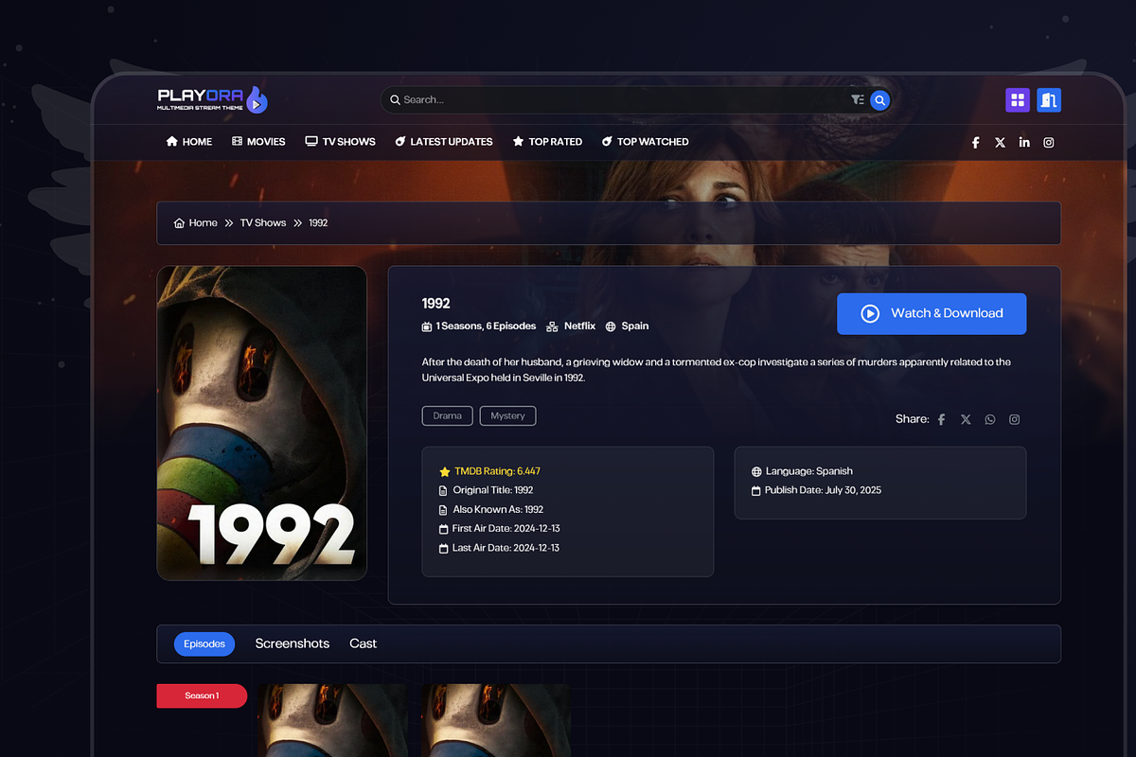Open the purple grid dashboard icon
This screenshot has height=757, width=1136.
(x=1018, y=99)
